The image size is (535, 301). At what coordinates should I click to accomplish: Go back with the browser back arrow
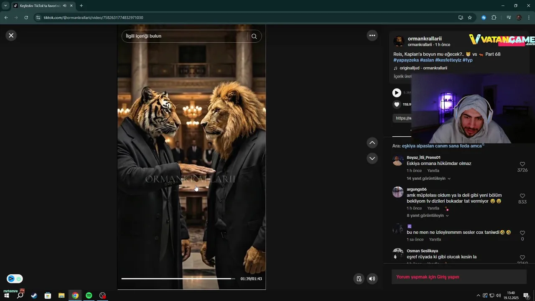(6, 18)
